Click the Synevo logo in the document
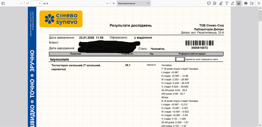 pyautogui.click(x=61, y=19)
